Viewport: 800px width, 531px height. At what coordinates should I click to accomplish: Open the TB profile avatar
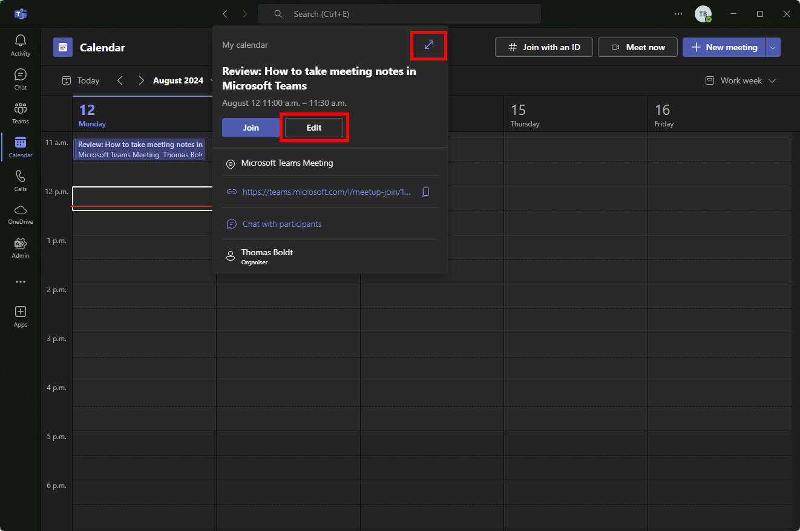(x=703, y=14)
